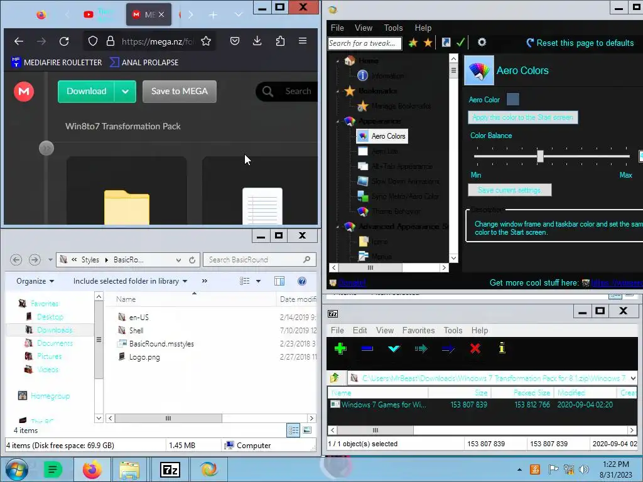Viewport: 643px width, 482px height.
Task: Click the create shortcut icon in Winaero toolbar
Action: click(446, 42)
